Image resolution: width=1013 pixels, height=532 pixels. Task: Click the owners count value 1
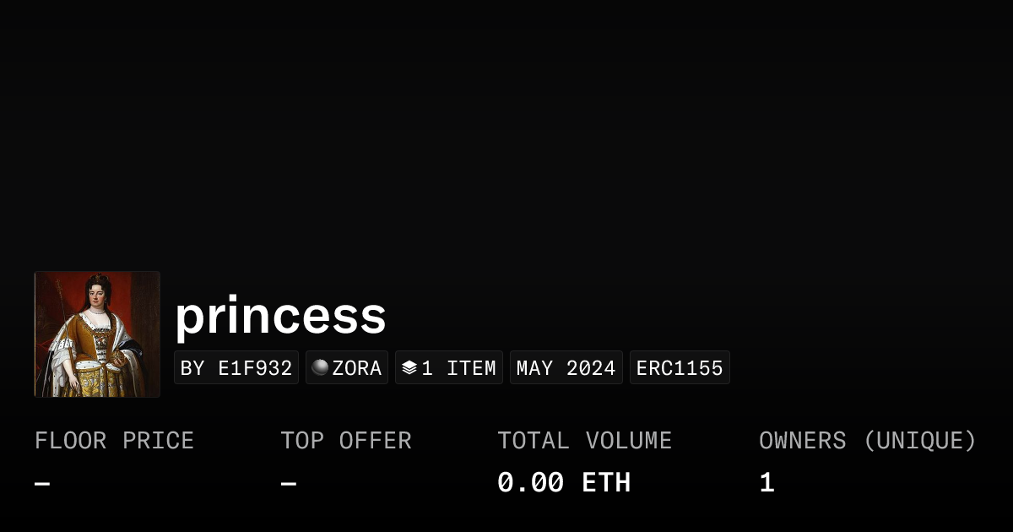(767, 483)
